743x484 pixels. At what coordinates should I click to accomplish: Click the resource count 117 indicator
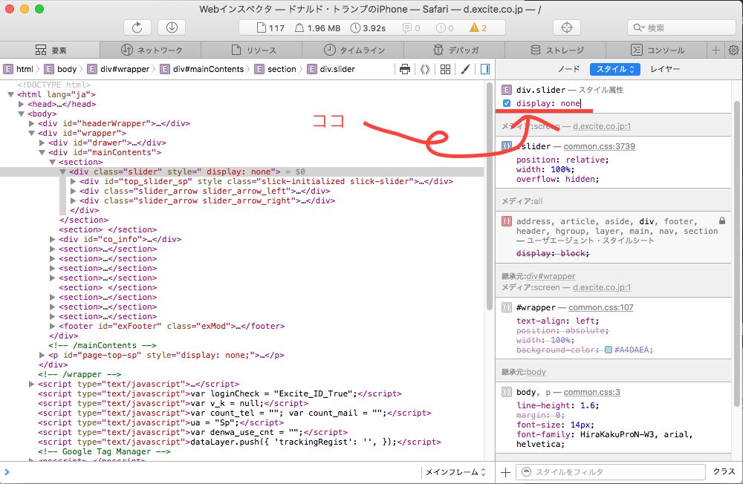(x=270, y=28)
